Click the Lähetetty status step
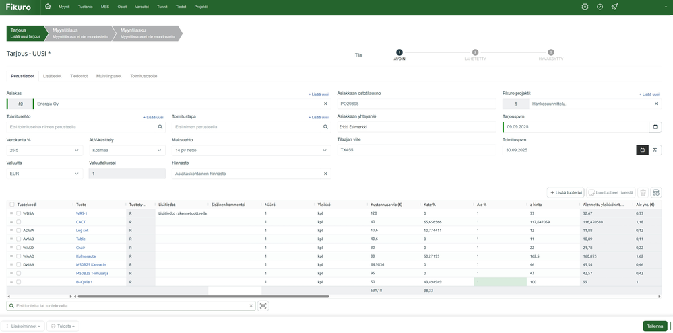This screenshot has width=673, height=333. point(475,55)
